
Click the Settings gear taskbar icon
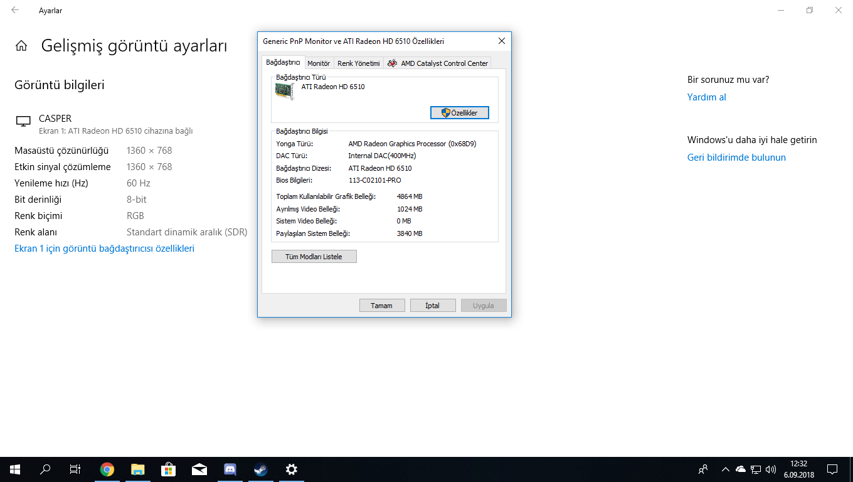(291, 469)
